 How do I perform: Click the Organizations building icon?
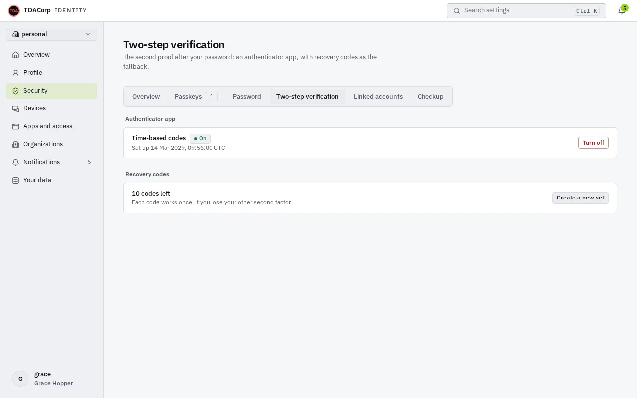tap(16, 144)
